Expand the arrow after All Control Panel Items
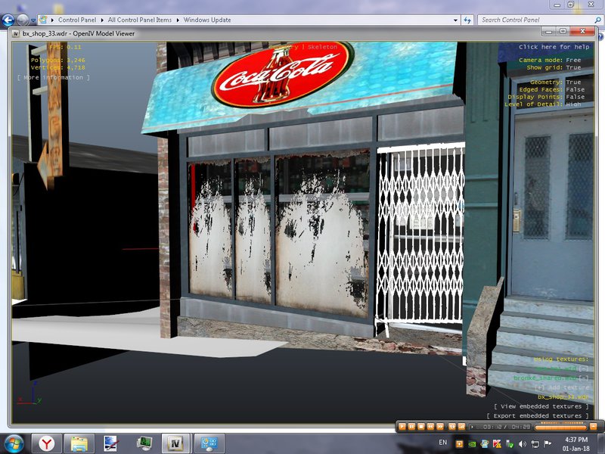The image size is (605, 454). tap(178, 20)
